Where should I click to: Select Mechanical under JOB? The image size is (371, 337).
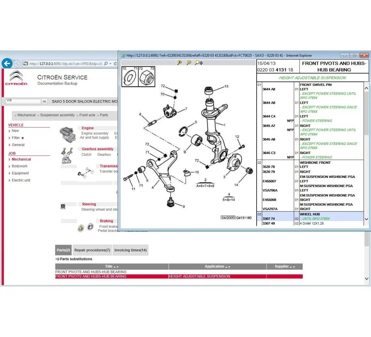tap(21, 159)
